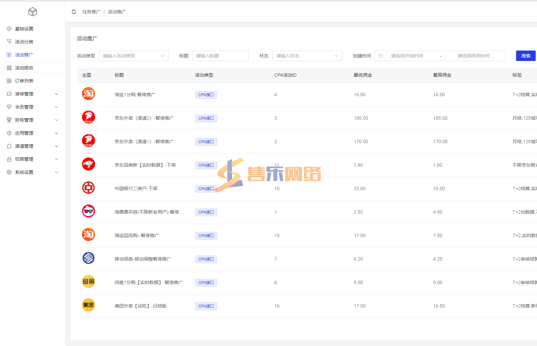Open the 状态 status dropdown
This screenshot has width=537, height=346.
click(307, 56)
